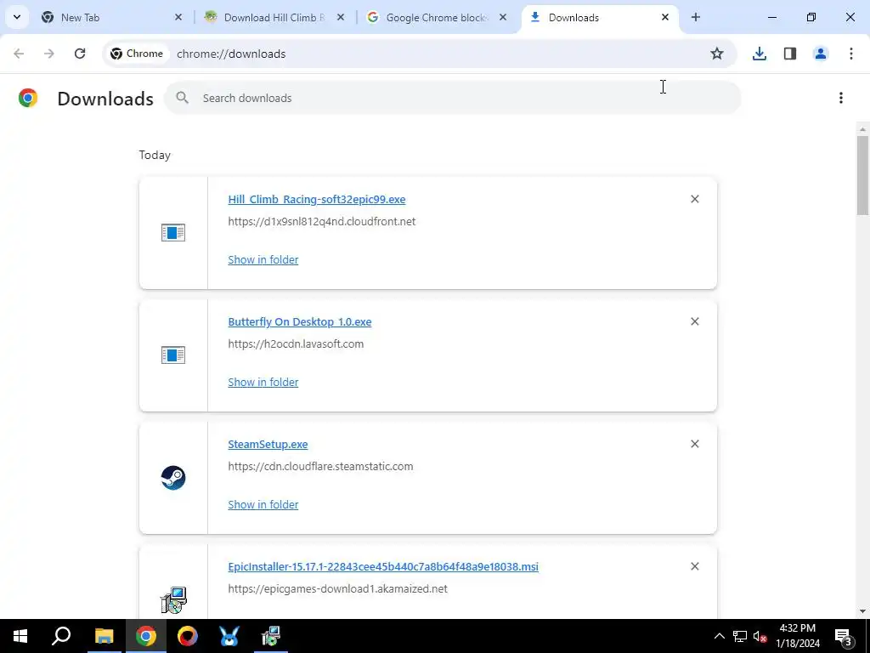
Task: Open File Explorer from the taskbar
Action: [x=104, y=636]
